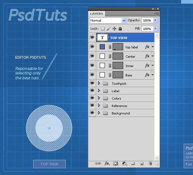The width and height of the screenshot is (193, 175).
Task: Select the Center layer vector mask thumbnail
Action: click(118, 56)
